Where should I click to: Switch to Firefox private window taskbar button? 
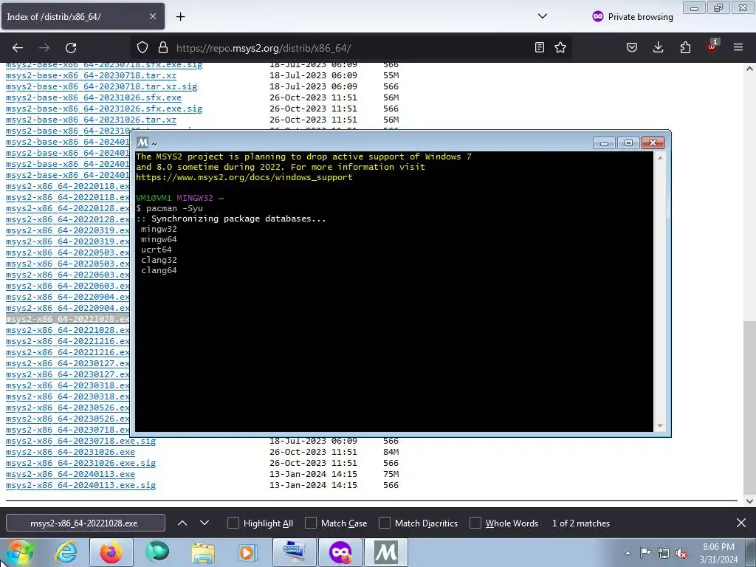(x=340, y=552)
